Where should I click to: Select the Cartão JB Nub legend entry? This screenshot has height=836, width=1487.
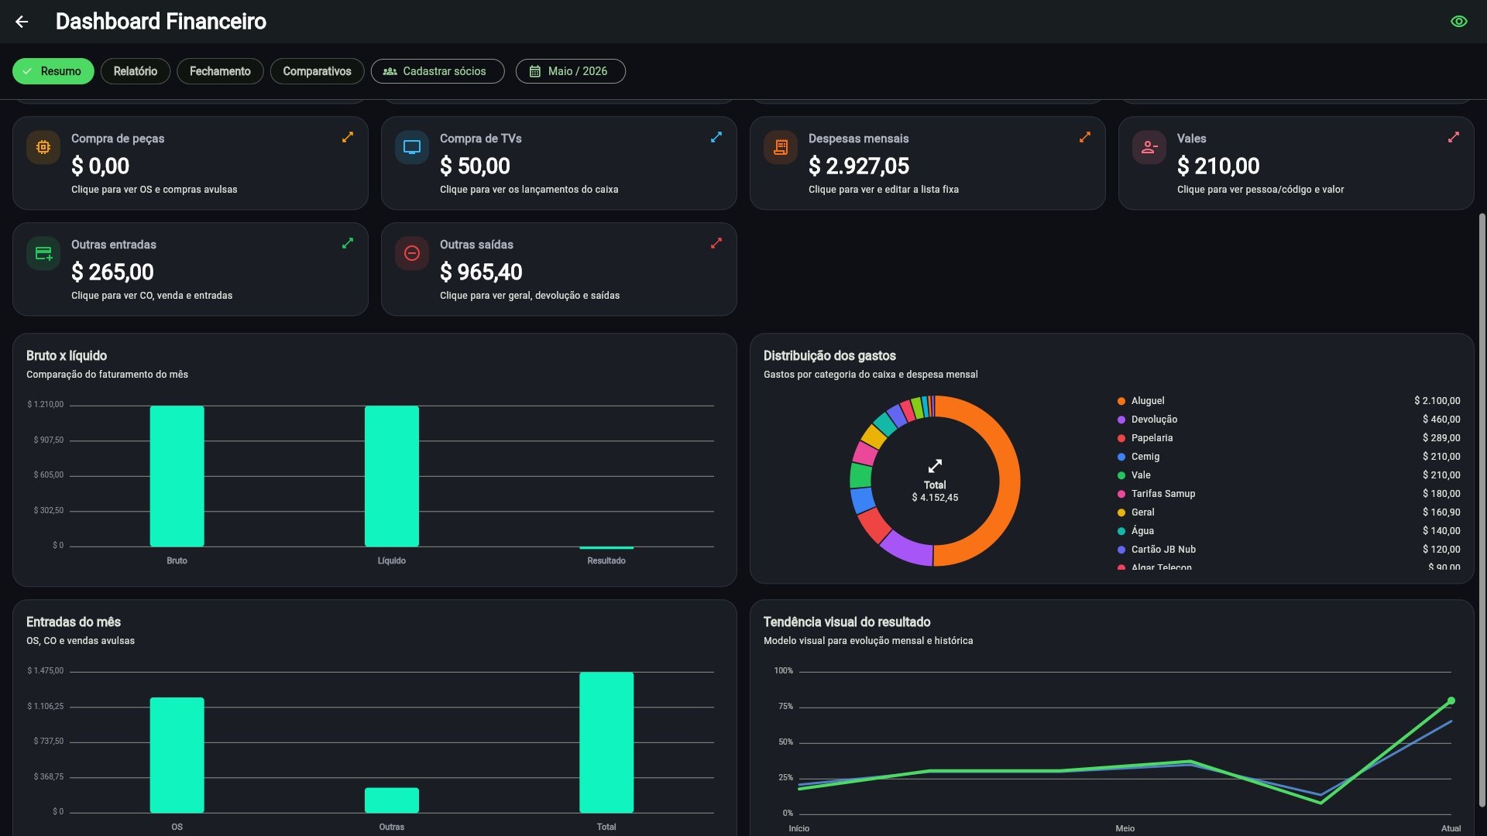coord(1289,550)
